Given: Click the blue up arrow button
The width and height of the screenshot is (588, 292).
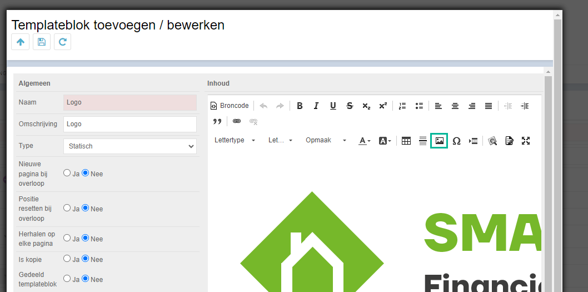Looking at the screenshot, I should [x=20, y=42].
